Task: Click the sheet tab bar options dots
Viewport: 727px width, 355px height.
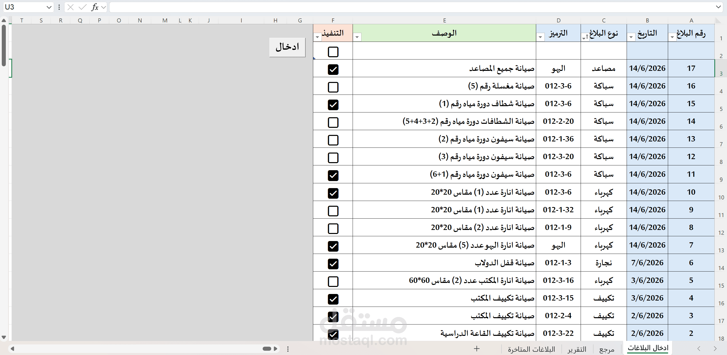Action: point(288,349)
